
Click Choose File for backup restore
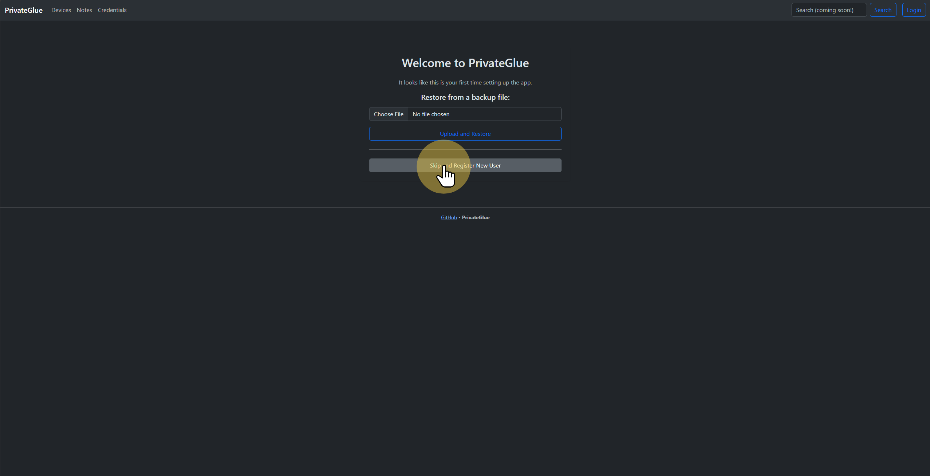click(388, 114)
